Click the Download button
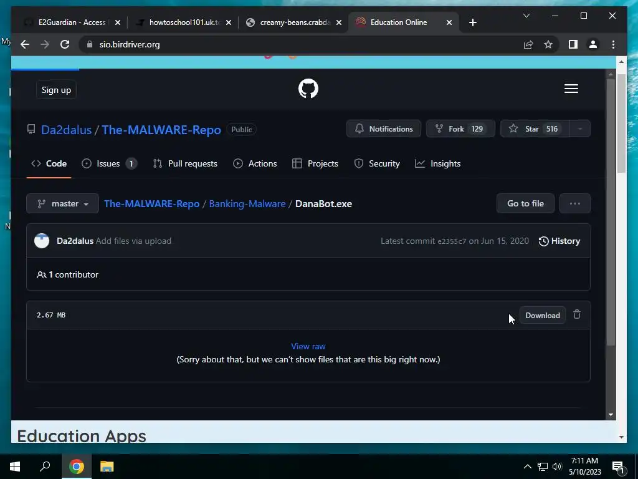The width and height of the screenshot is (638, 479). [543, 315]
